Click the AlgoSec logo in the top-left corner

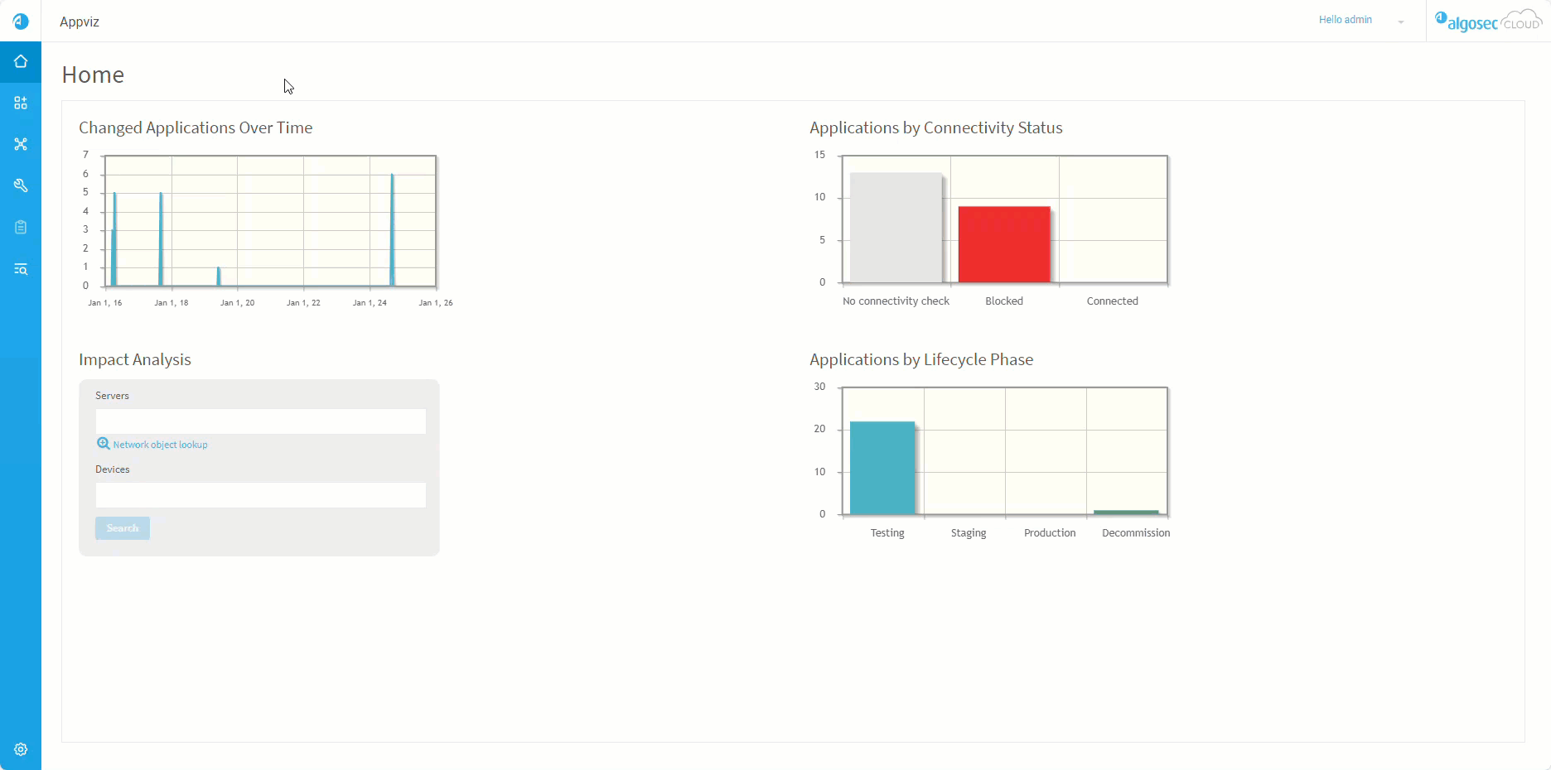click(21, 21)
